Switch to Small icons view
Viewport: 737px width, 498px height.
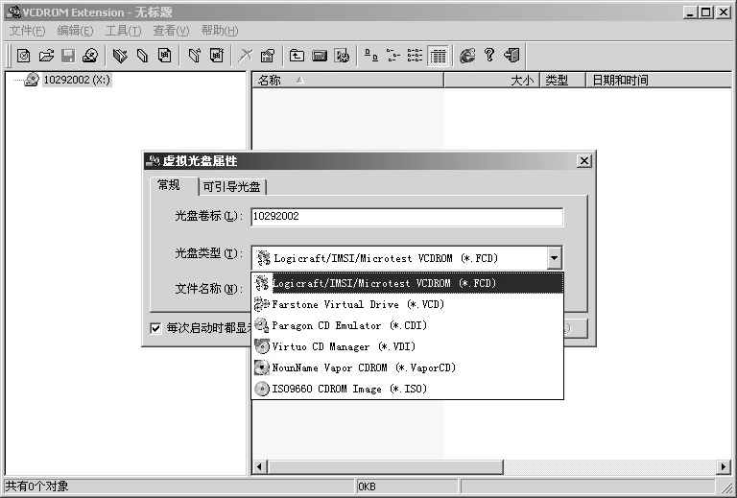392,56
